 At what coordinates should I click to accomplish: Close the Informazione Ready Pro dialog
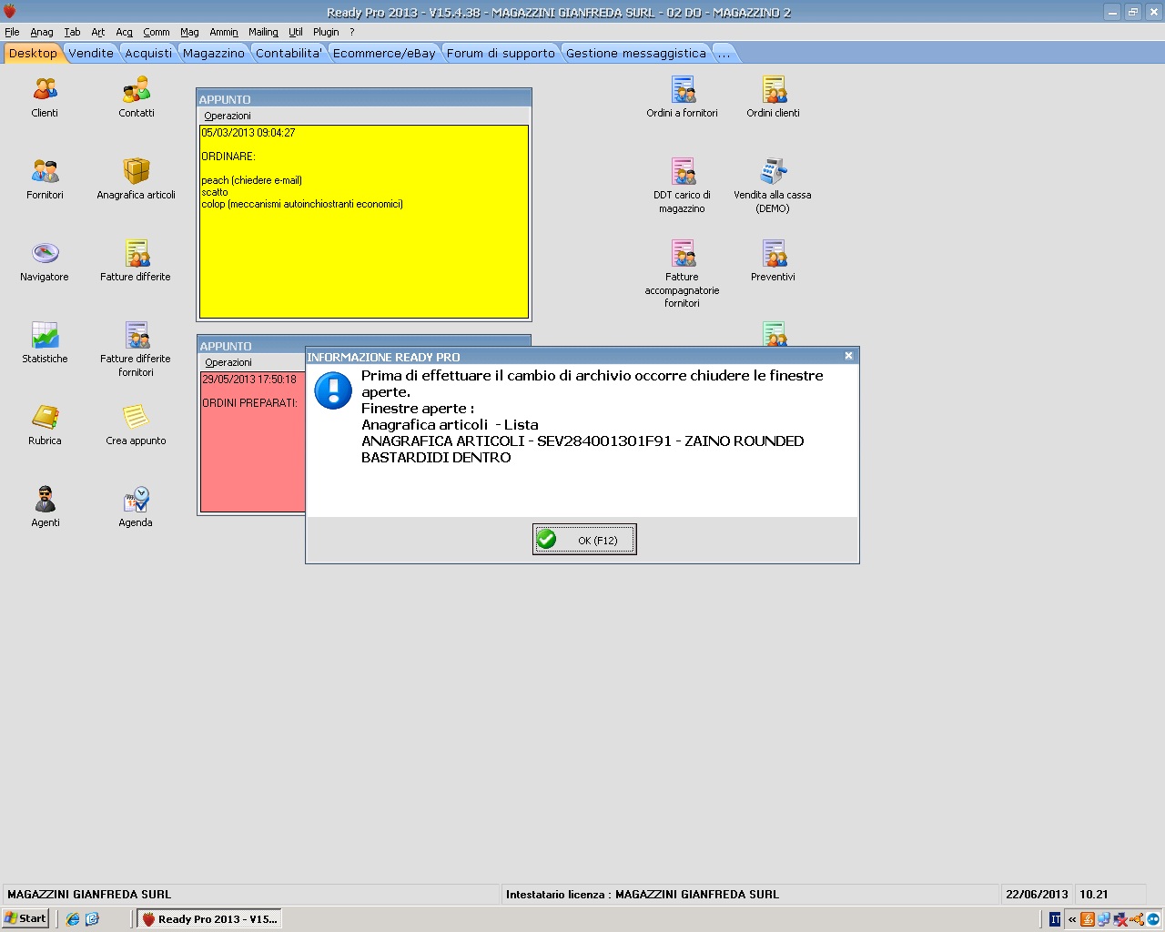coord(848,356)
